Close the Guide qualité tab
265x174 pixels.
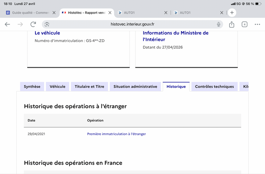click(x=54, y=13)
